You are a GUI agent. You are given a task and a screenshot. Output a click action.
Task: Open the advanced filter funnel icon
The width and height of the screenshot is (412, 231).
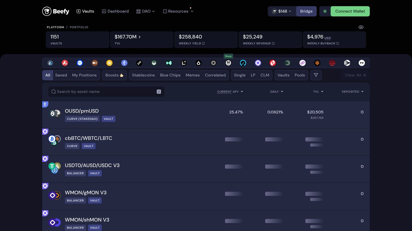coord(316,75)
